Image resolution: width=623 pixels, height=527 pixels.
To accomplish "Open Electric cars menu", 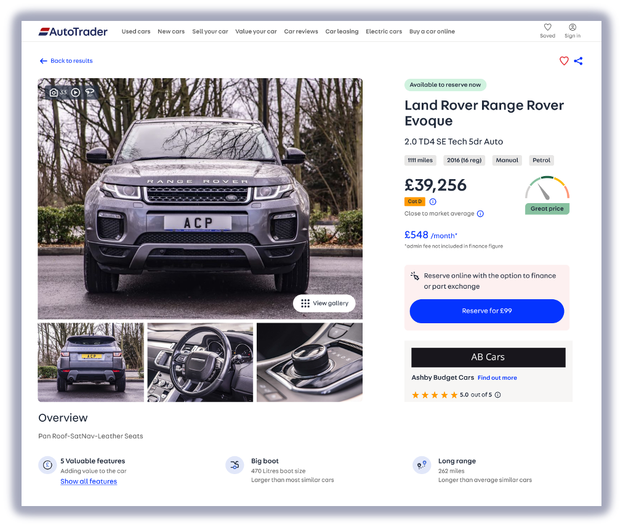I will coord(384,31).
